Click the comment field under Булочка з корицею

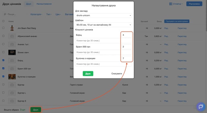104,64
